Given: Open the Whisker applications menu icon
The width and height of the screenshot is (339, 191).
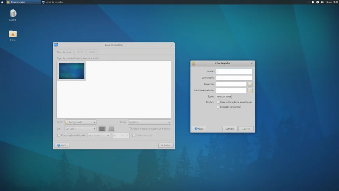Looking at the screenshot, I should coord(2,2).
